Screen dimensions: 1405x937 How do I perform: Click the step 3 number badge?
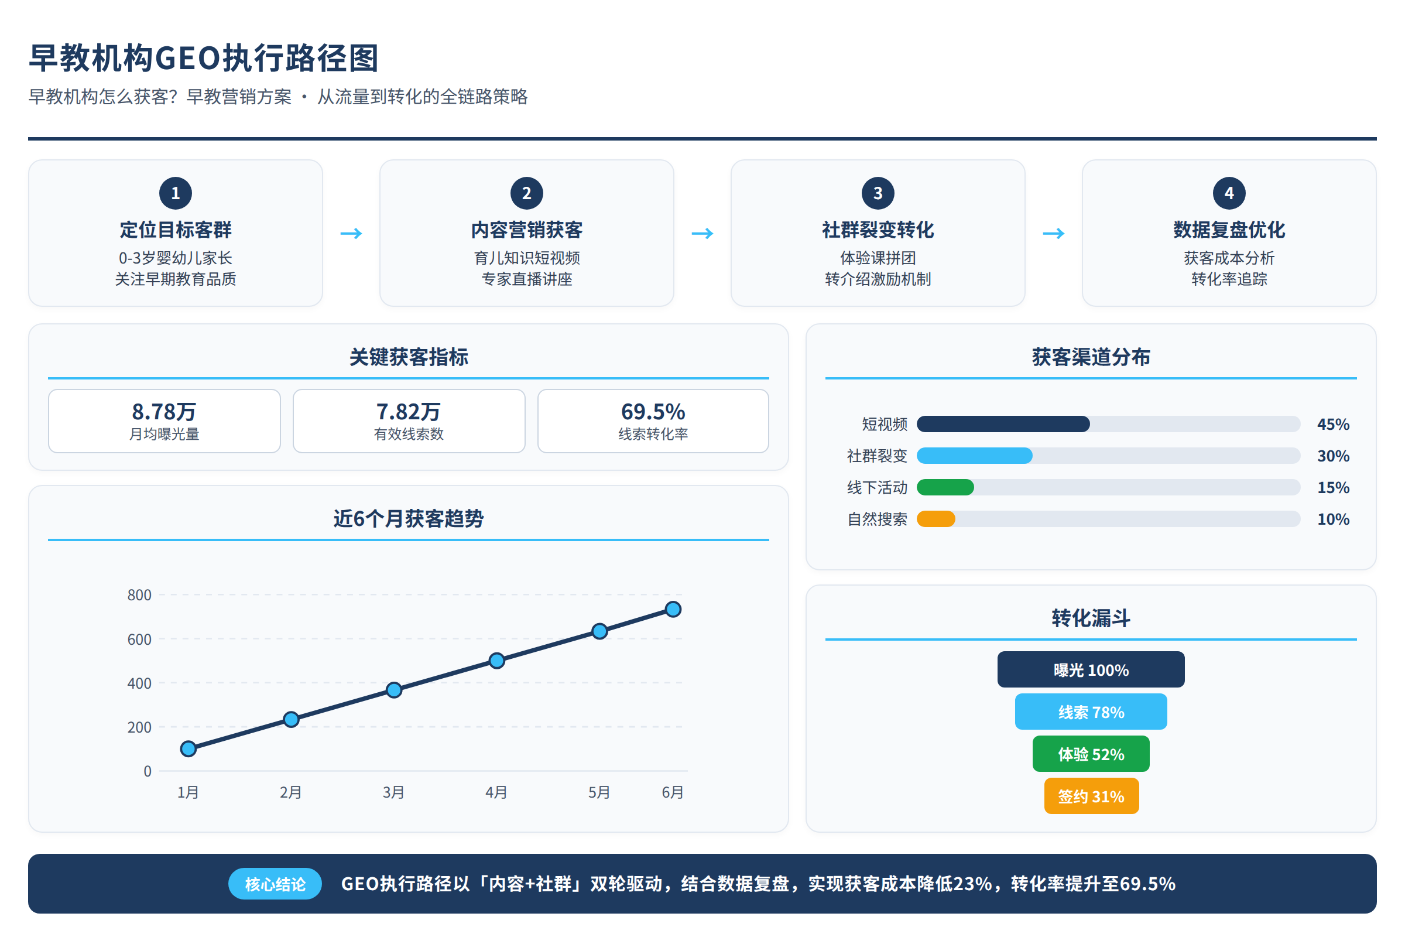878,193
